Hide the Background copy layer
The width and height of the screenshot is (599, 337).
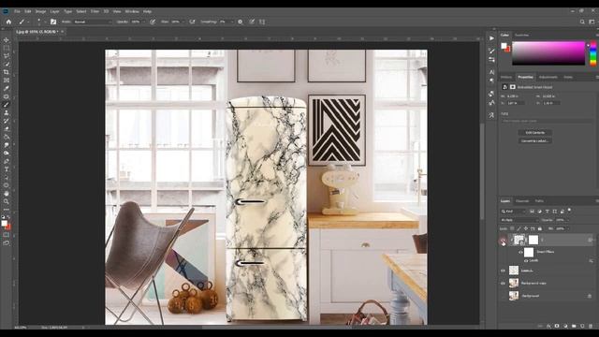pos(503,283)
